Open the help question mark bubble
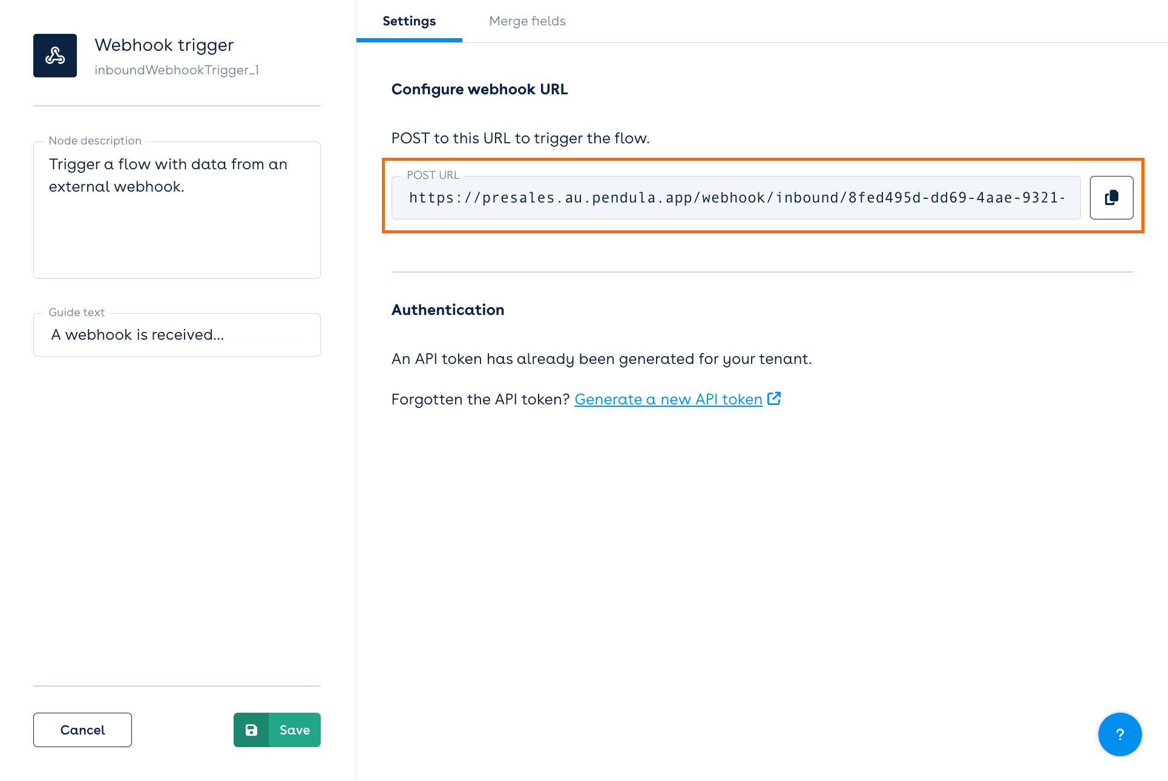This screenshot has width=1168, height=781. click(x=1120, y=734)
